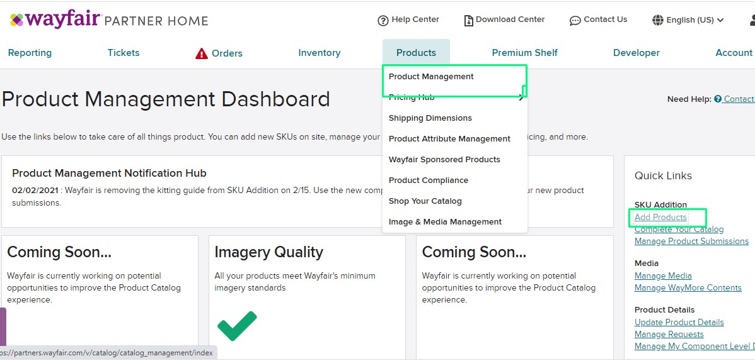The width and height of the screenshot is (755, 361).
Task: Open Manage My Component Level link
Action: click(694, 347)
